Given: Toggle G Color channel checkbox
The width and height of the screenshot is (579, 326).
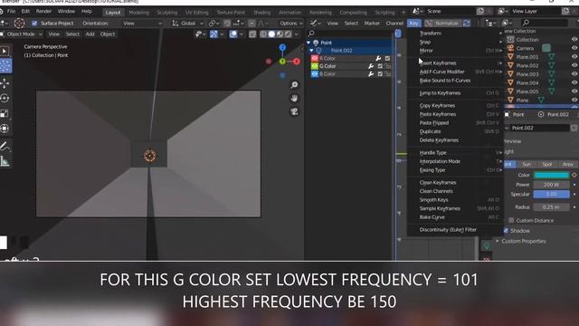Looking at the screenshot, I should click(x=380, y=66).
